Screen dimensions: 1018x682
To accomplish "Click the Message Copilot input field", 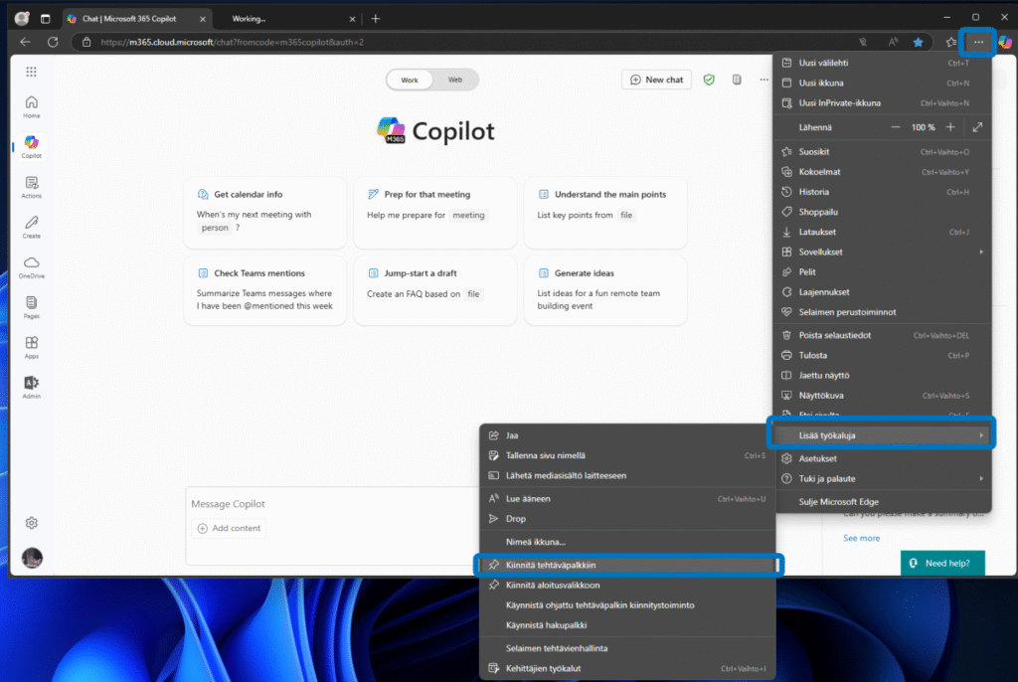I will (333, 504).
